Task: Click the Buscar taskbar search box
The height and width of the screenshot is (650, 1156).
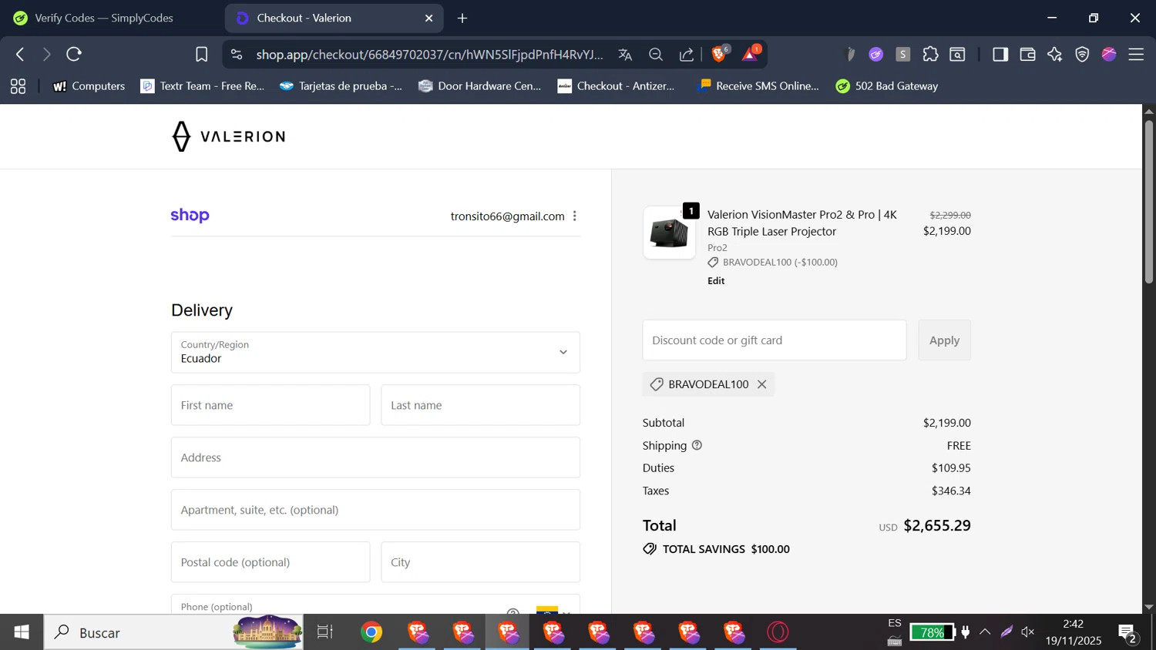Action: click(173, 632)
